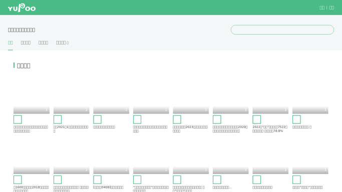Click the green square icon of the 2023 album

[177, 119]
